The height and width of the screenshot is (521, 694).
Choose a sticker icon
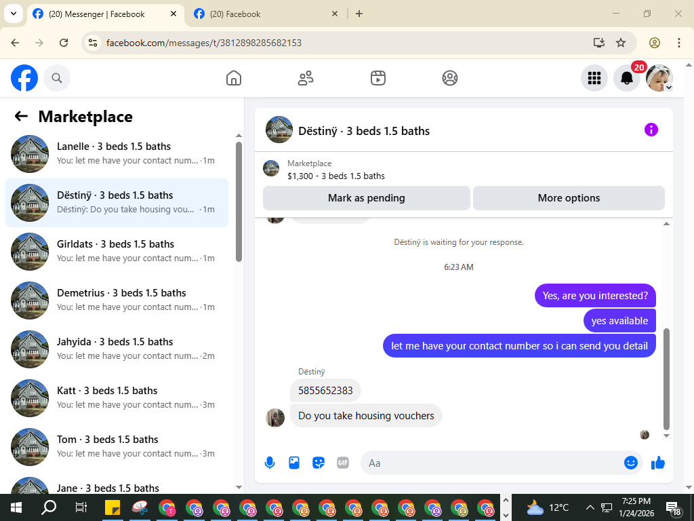click(x=319, y=463)
